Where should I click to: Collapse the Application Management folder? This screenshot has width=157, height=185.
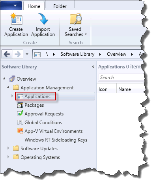(x=8, y=87)
